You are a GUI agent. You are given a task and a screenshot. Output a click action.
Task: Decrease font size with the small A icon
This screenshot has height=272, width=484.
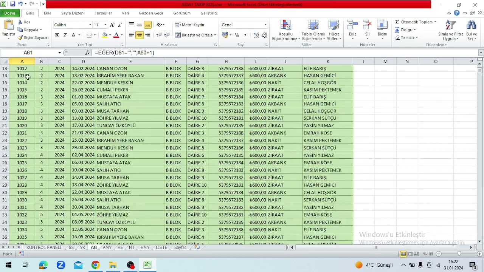(120, 25)
